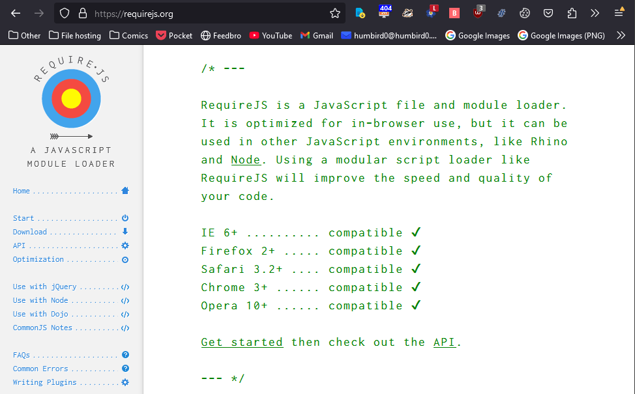This screenshot has height=394, width=635.
Task: Click the question mark icon next to FAQs
Action: click(x=124, y=354)
